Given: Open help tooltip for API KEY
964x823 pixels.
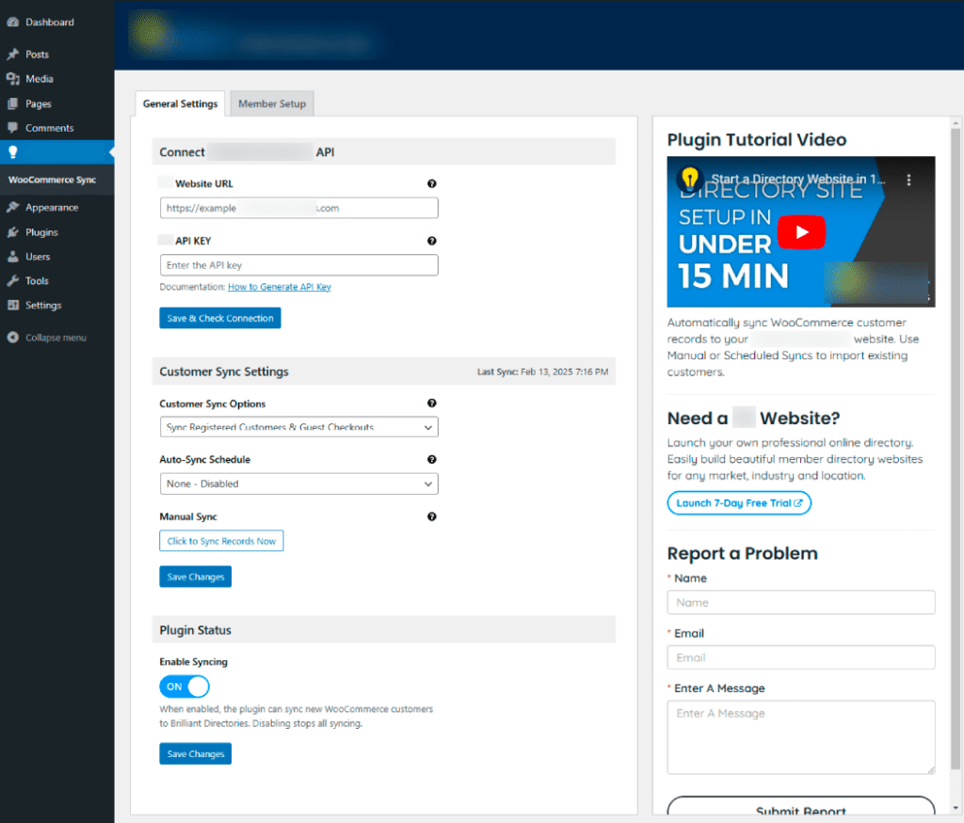Looking at the screenshot, I should pyautogui.click(x=431, y=241).
